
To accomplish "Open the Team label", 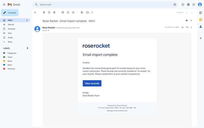I will click(x=10, y=57).
